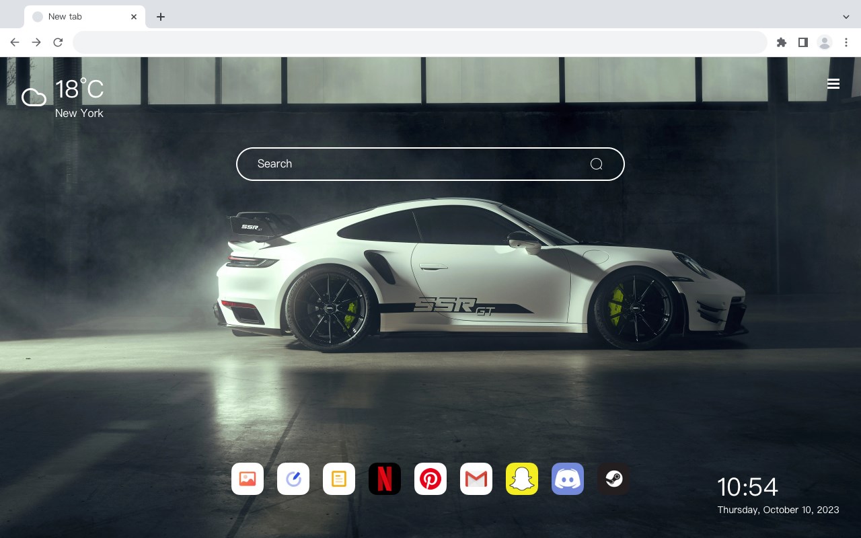Viewport: 861px width, 538px height.
Task: Focus the browser address bar
Action: (x=420, y=42)
